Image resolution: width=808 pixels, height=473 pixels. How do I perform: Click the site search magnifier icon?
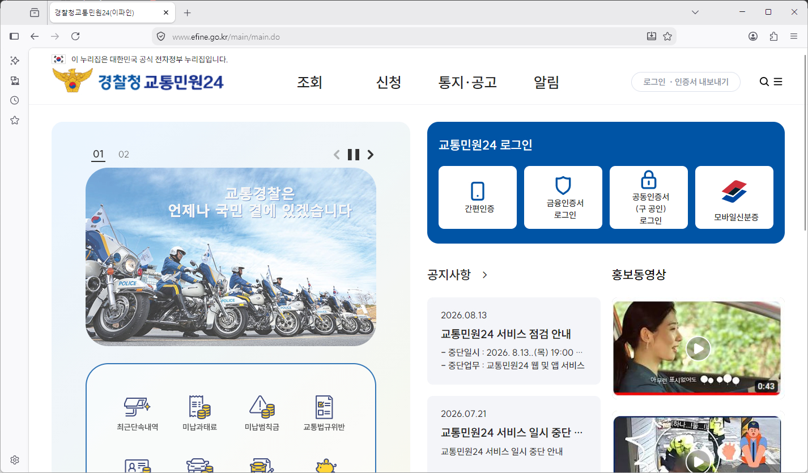pos(764,82)
